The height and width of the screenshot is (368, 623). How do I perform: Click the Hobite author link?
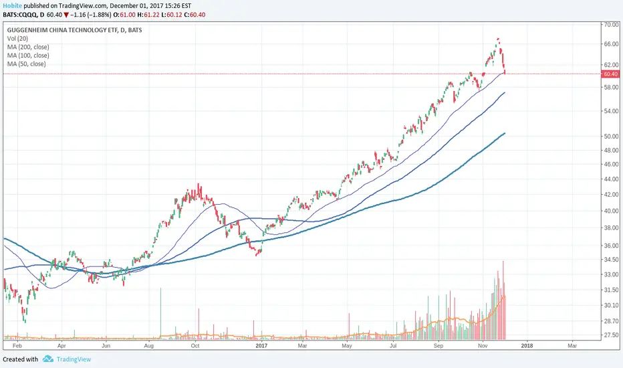click(12, 6)
